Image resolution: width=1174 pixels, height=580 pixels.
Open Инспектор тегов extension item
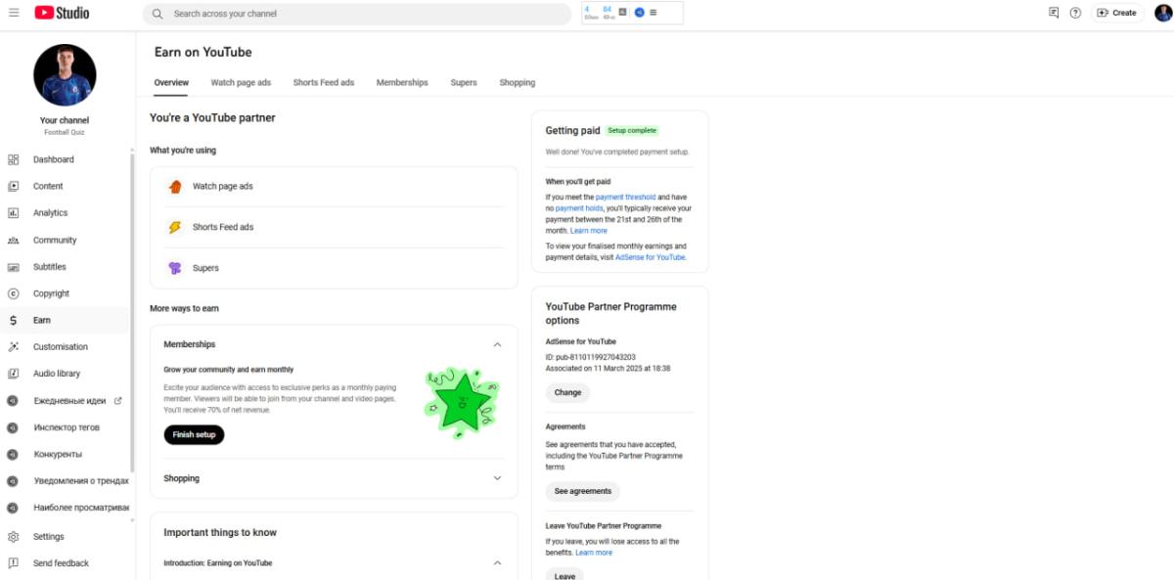pos(68,427)
